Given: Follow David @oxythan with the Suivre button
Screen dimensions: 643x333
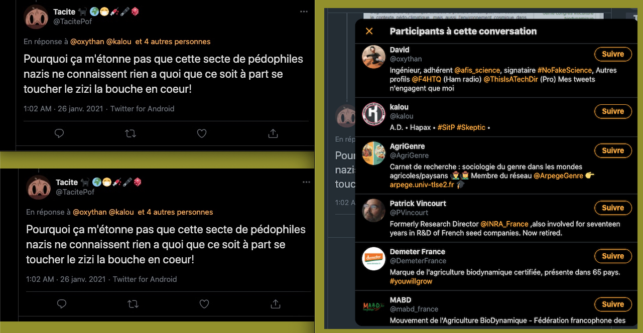Looking at the screenshot, I should pos(613,54).
